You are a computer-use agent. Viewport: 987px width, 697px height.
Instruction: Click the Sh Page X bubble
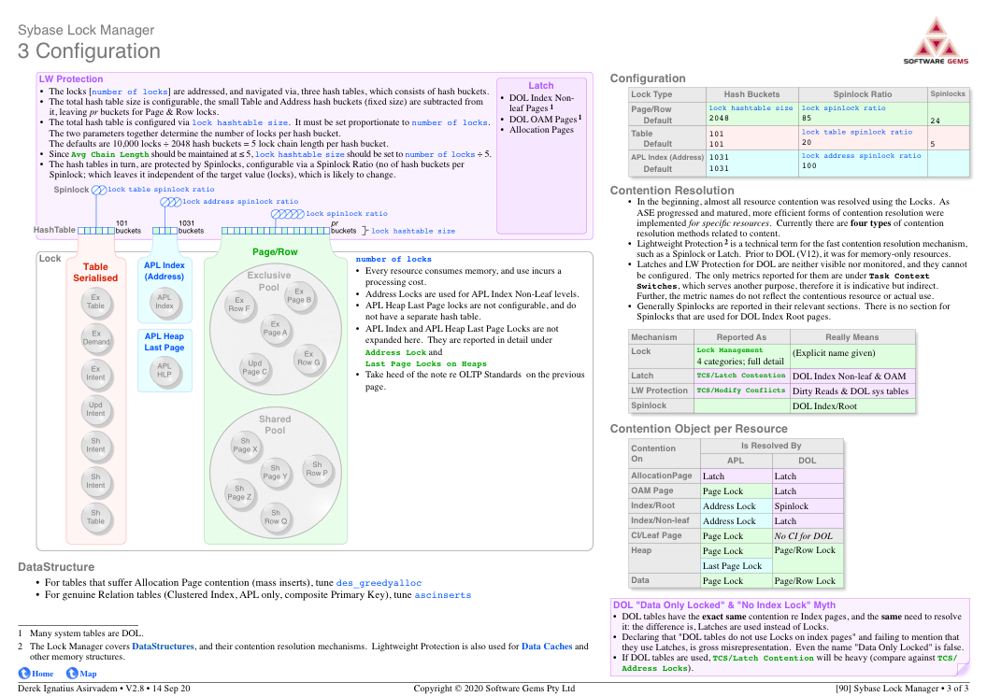tap(246, 446)
